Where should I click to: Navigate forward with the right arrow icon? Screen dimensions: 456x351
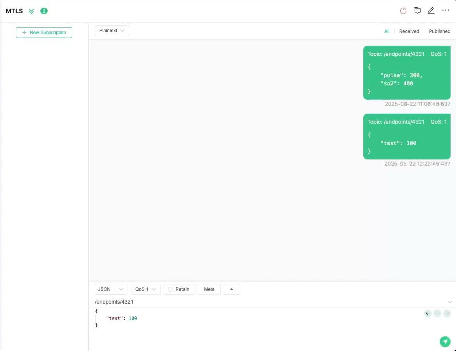(447, 313)
